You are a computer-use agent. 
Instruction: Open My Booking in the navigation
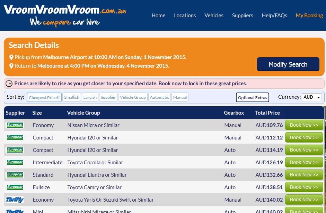(x=309, y=16)
